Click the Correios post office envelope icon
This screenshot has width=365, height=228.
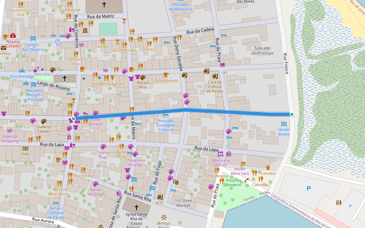[x=3, y=48]
